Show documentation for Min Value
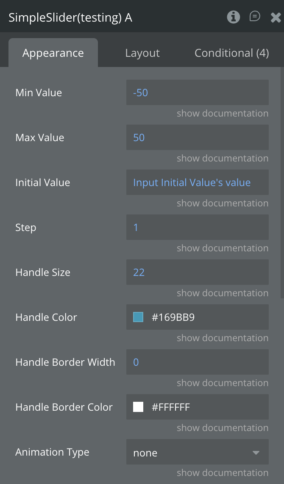The height and width of the screenshot is (484, 284). tap(222, 113)
